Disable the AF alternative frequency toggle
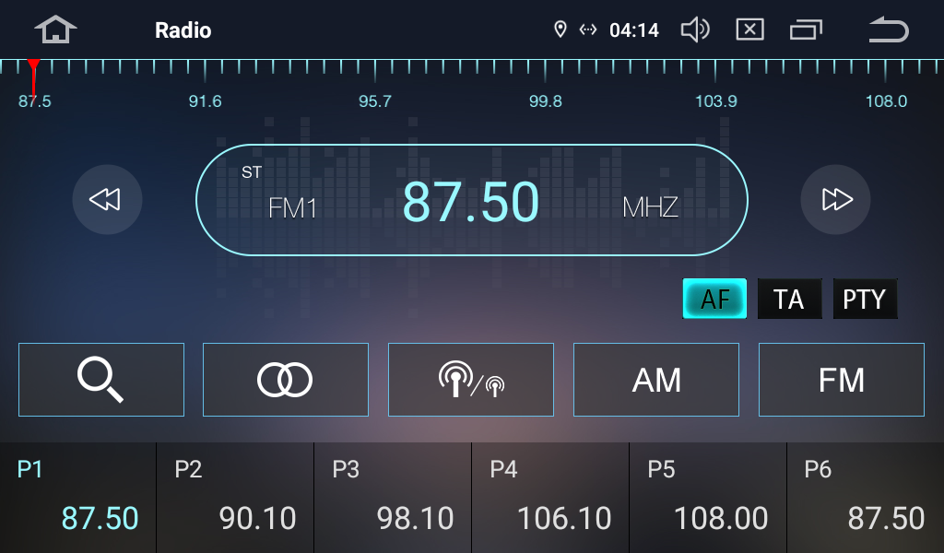Screen dimensions: 944x553 pos(714,300)
